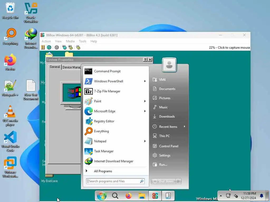This screenshot has height=202, width=270.
Task: Select Visual Studio Code desktop icon
Action: pos(10,142)
